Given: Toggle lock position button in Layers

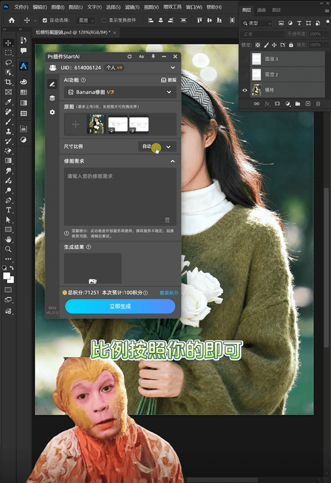Looking at the screenshot, I should 274,45.
